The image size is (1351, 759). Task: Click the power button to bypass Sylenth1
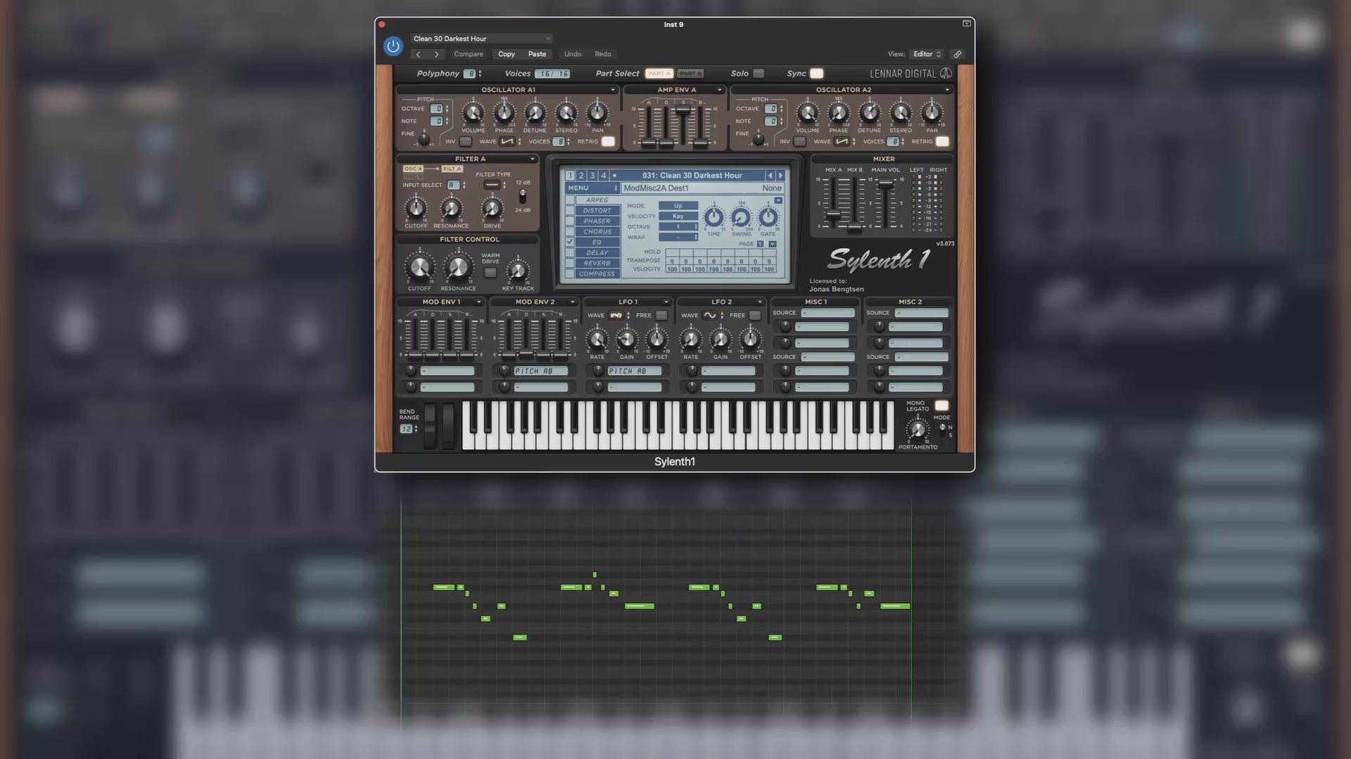(x=393, y=46)
